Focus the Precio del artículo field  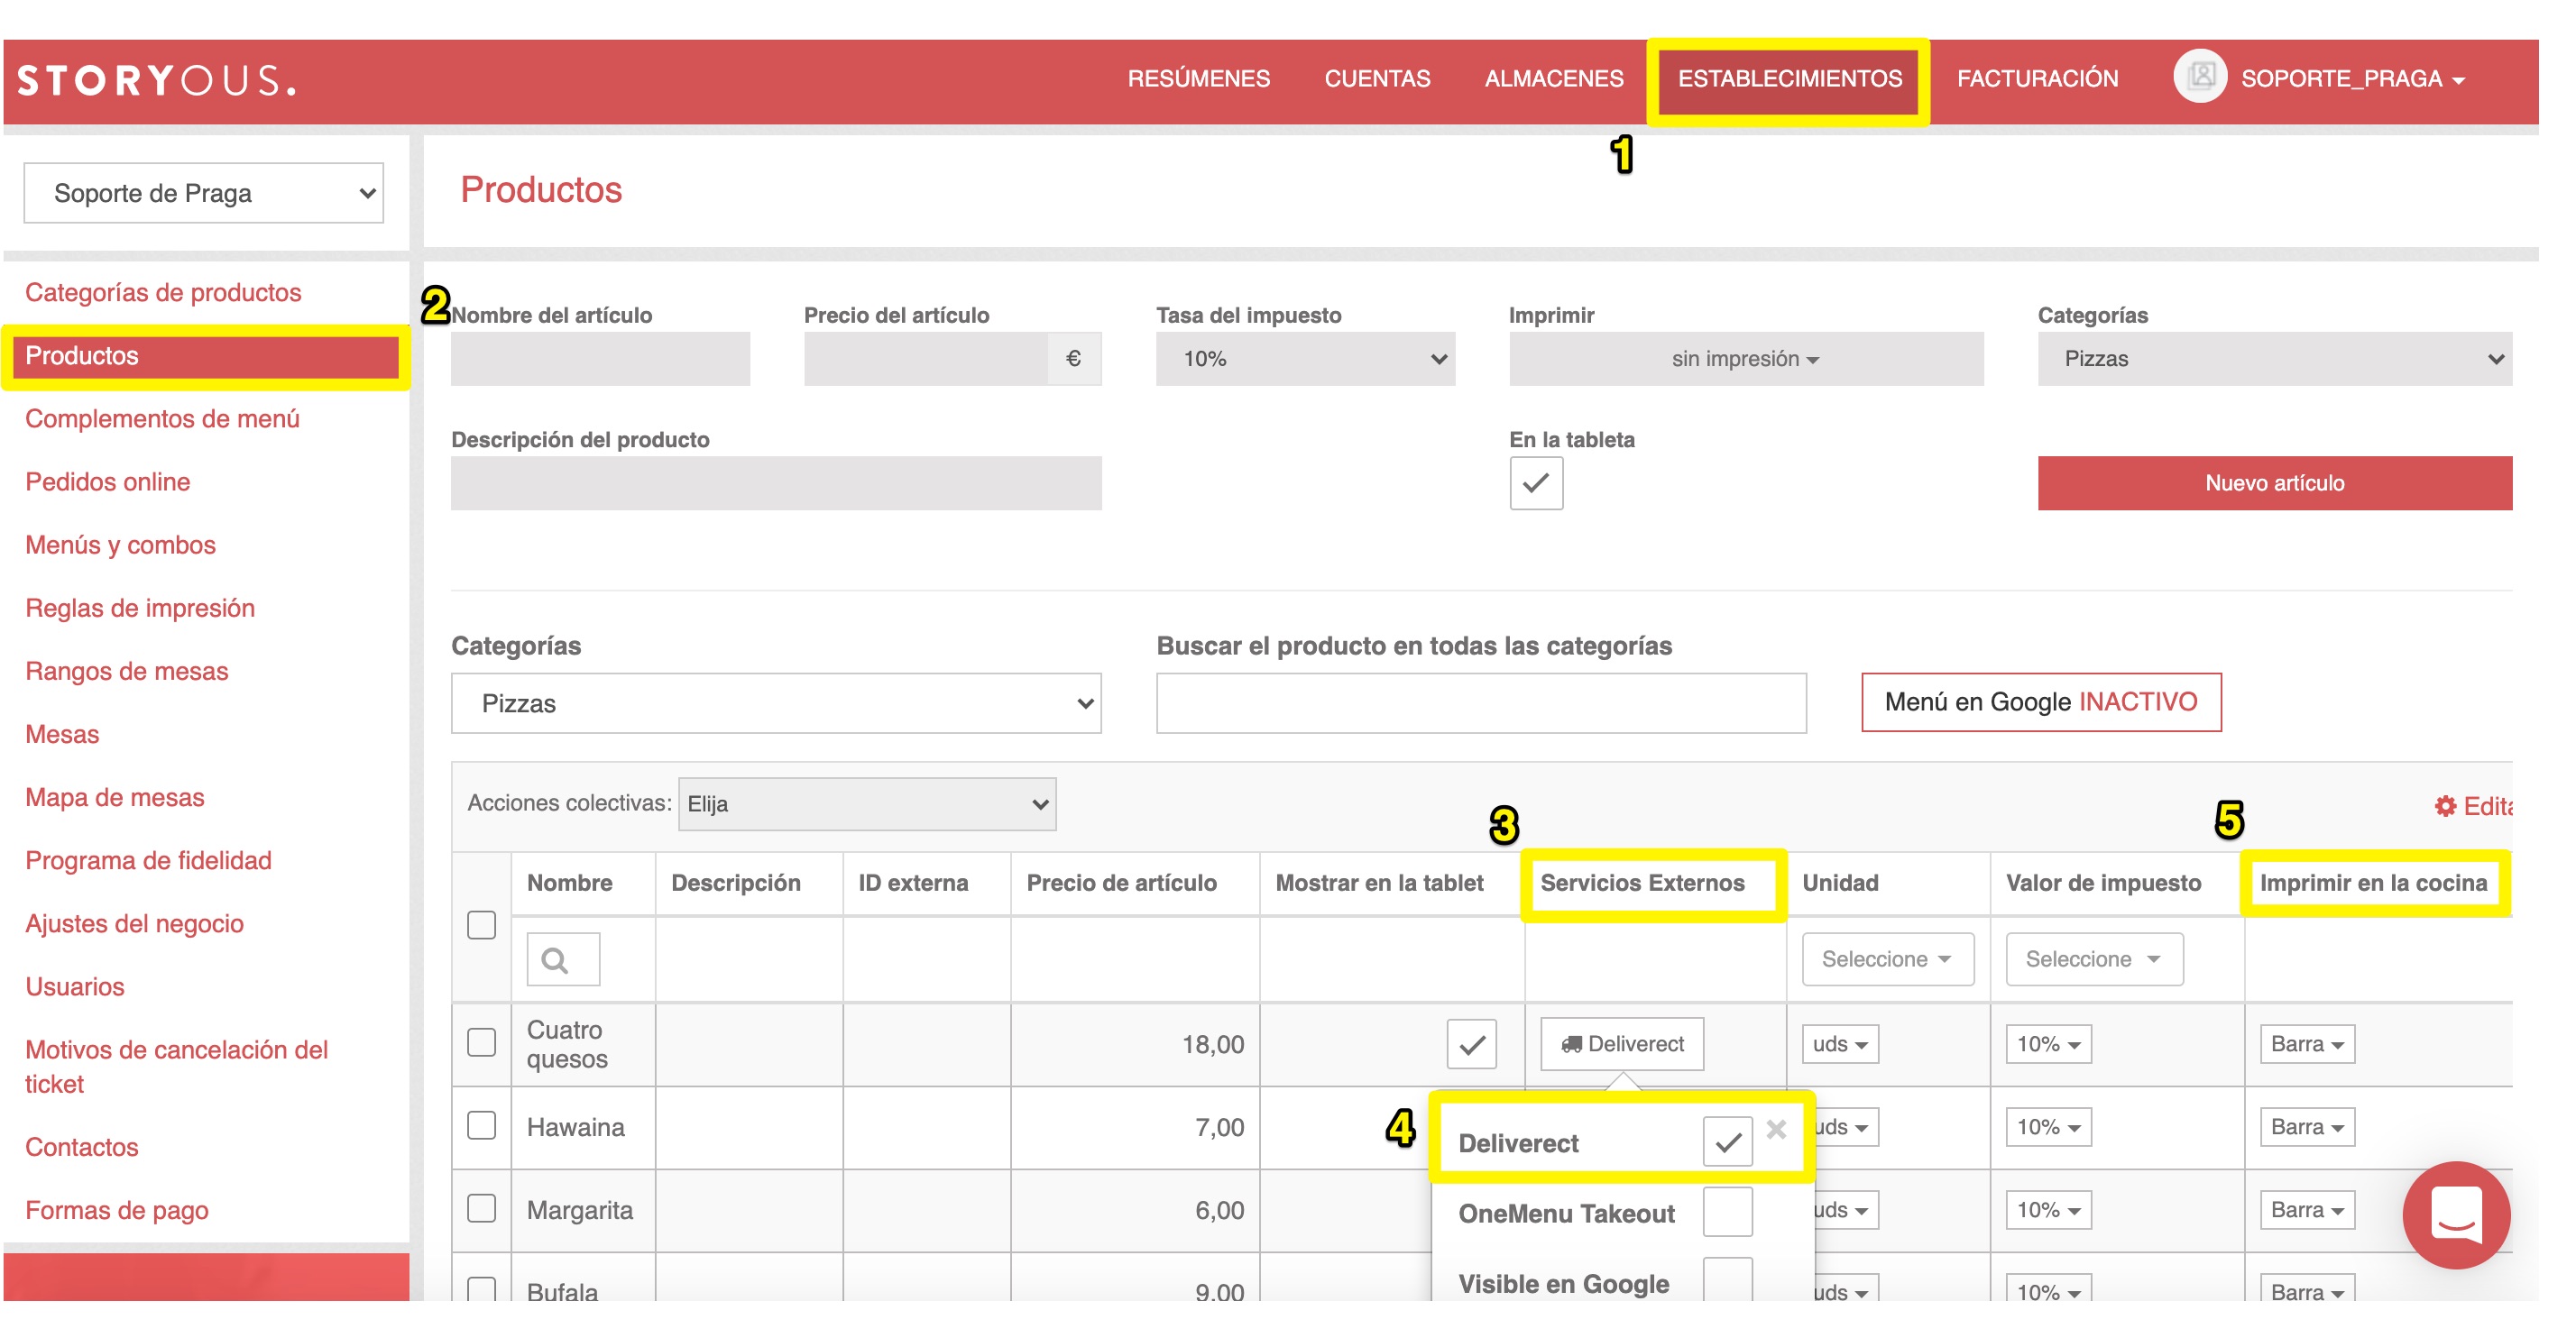[925, 359]
